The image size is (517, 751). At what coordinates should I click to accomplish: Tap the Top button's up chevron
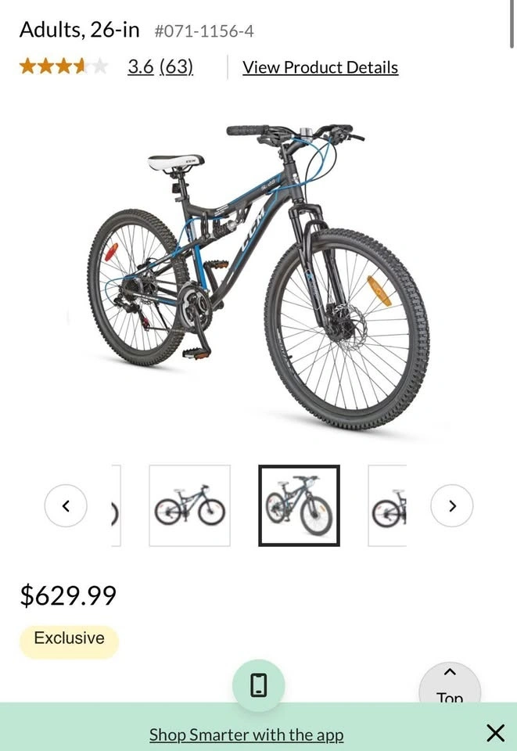450,672
